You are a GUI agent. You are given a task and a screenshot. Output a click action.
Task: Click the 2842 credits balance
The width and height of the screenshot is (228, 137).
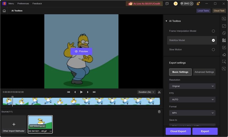(x=186, y=4)
